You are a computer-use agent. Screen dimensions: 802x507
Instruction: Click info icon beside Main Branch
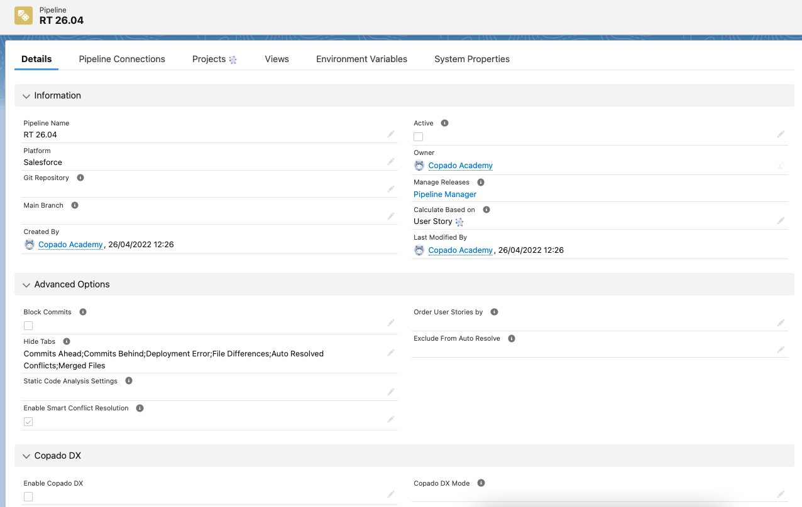pyautogui.click(x=75, y=205)
